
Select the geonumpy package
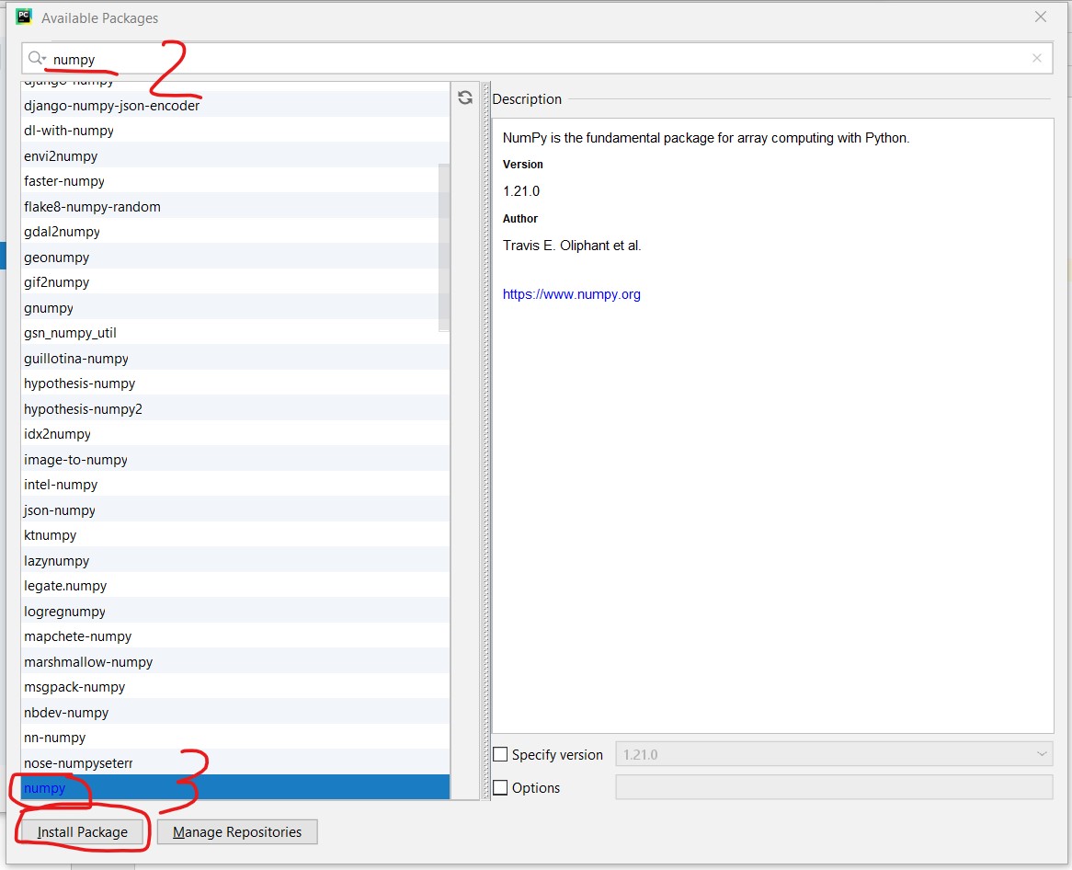(235, 258)
